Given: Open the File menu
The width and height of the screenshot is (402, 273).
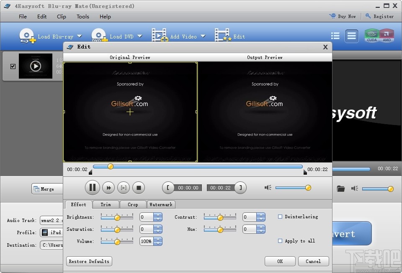Looking at the screenshot, I should coord(23,17).
